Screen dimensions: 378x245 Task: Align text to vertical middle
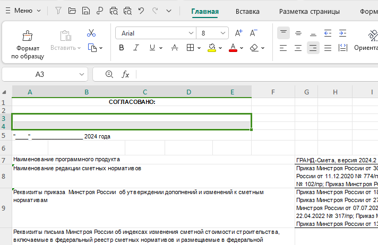coord(298,33)
